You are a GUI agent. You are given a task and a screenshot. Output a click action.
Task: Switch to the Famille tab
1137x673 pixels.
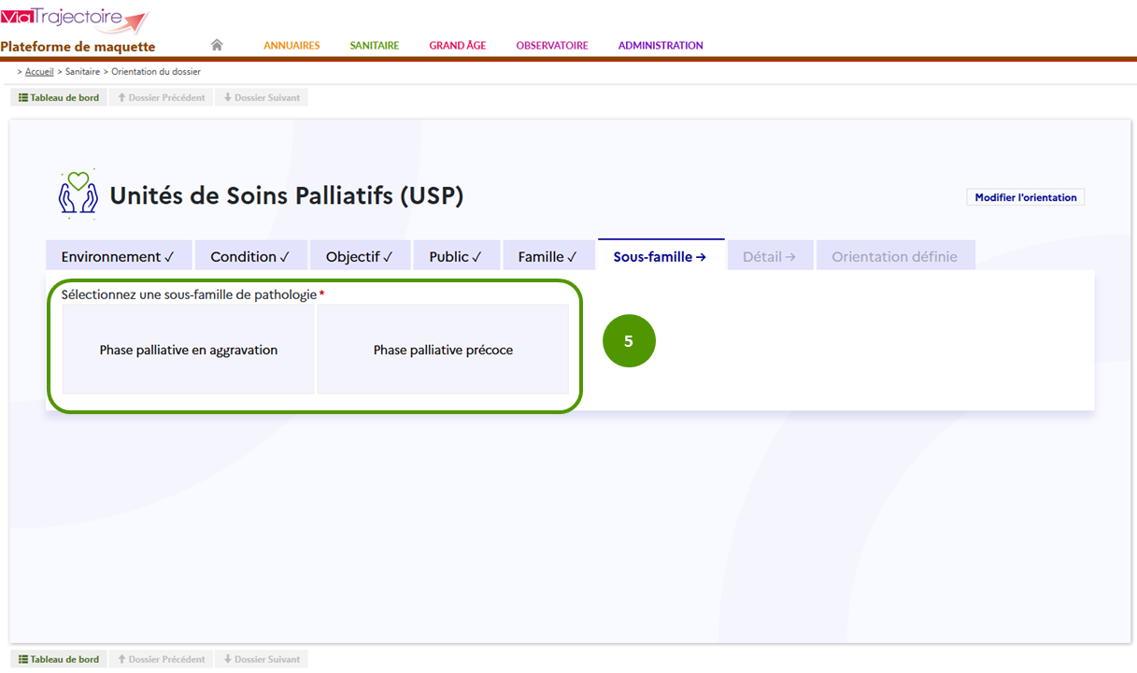pos(548,256)
